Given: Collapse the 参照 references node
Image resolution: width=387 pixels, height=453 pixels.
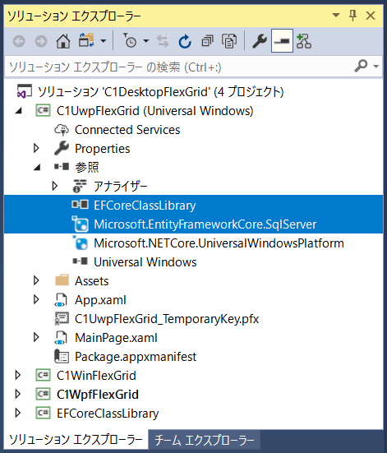Looking at the screenshot, I should pos(37,167).
